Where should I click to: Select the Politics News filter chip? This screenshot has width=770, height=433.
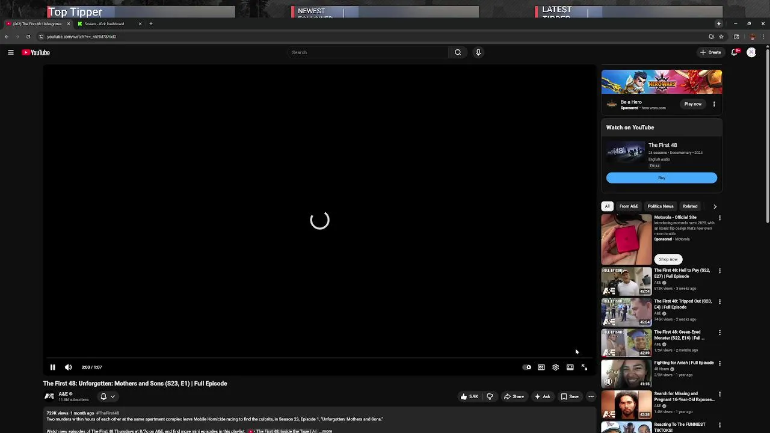660,206
